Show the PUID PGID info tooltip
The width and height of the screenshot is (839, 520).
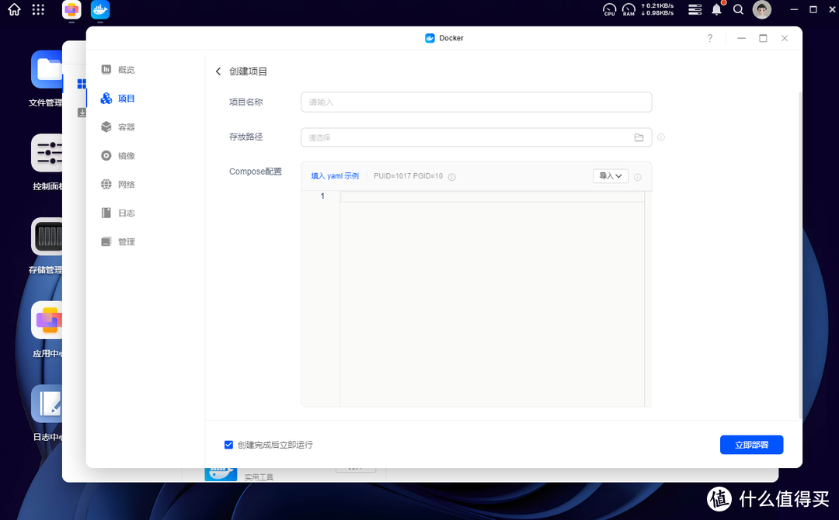click(x=451, y=176)
